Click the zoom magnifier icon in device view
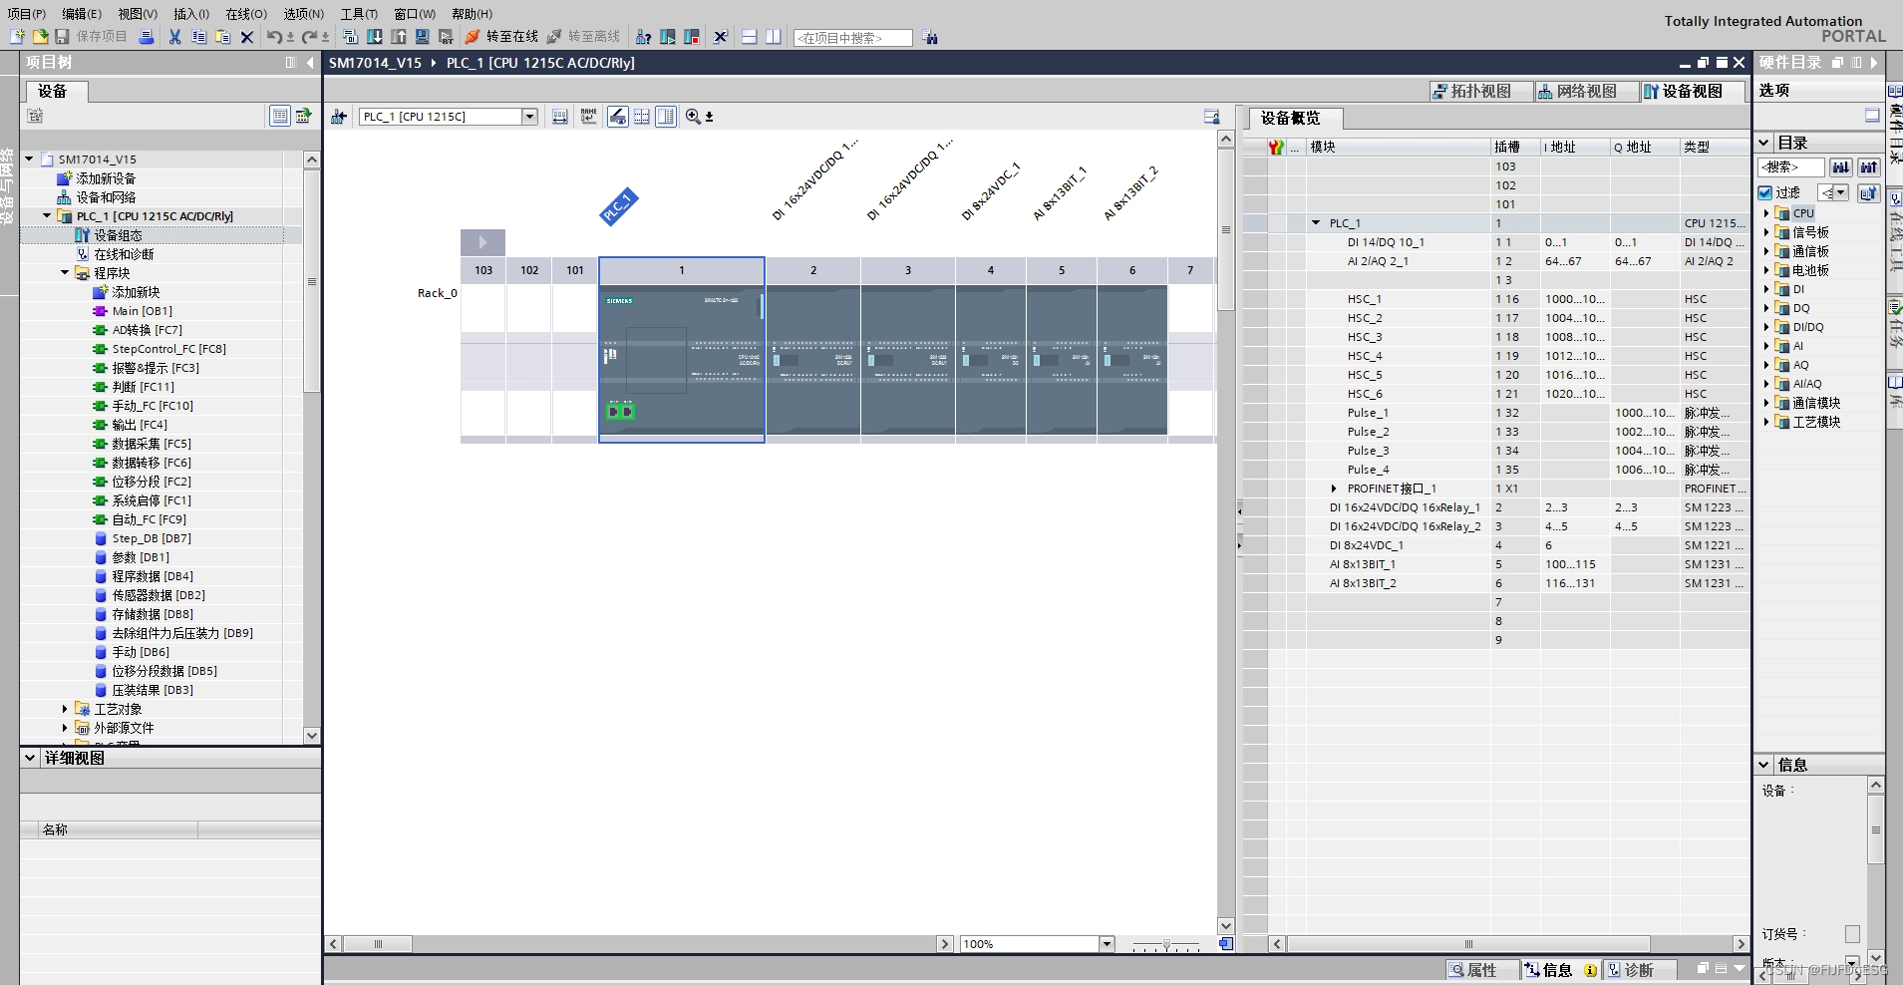The height and width of the screenshot is (985, 1903). click(x=694, y=117)
